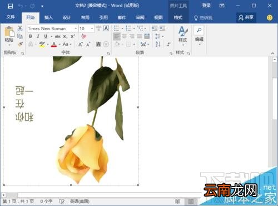Open the Borders dropdown arrow
The height and width of the screenshot is (206, 278).
[x=134, y=45]
